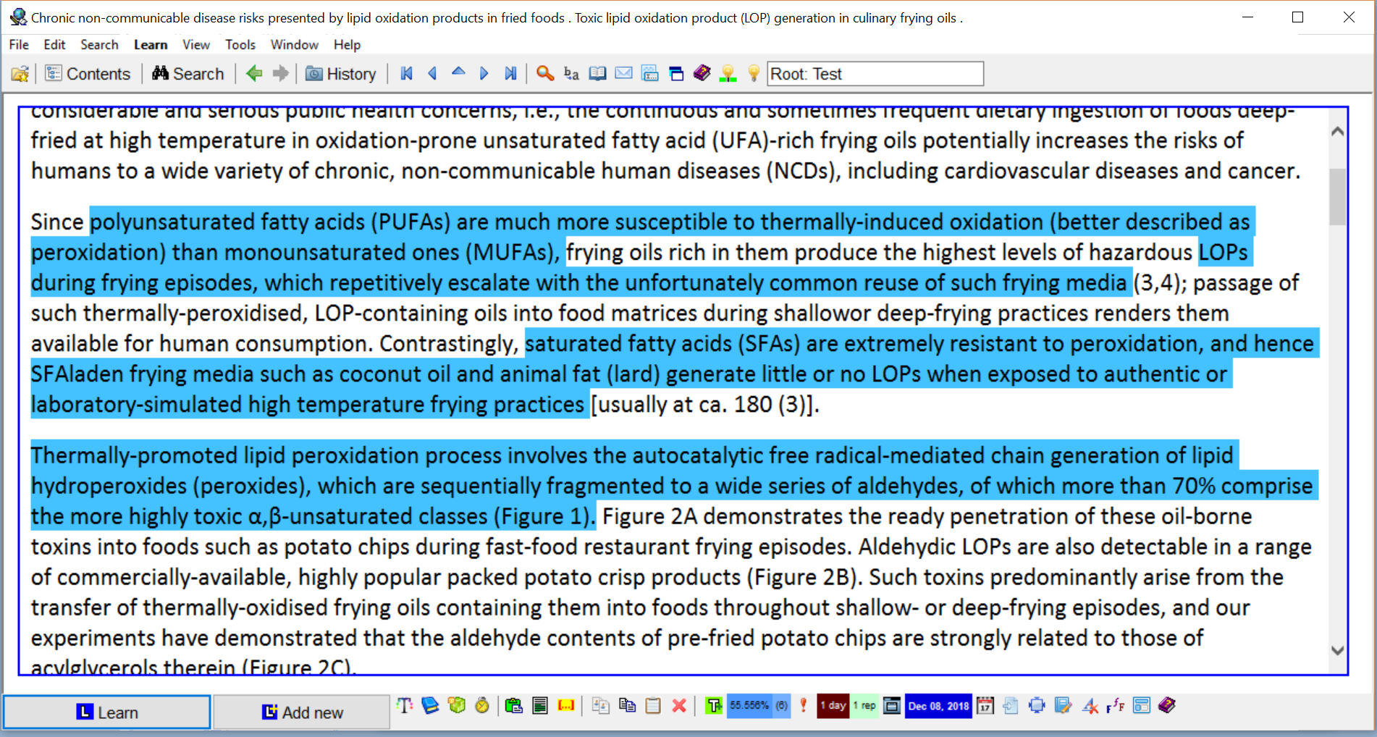Click the blue template layout icon
This screenshot has width=1377, height=737.
pos(1142,705)
